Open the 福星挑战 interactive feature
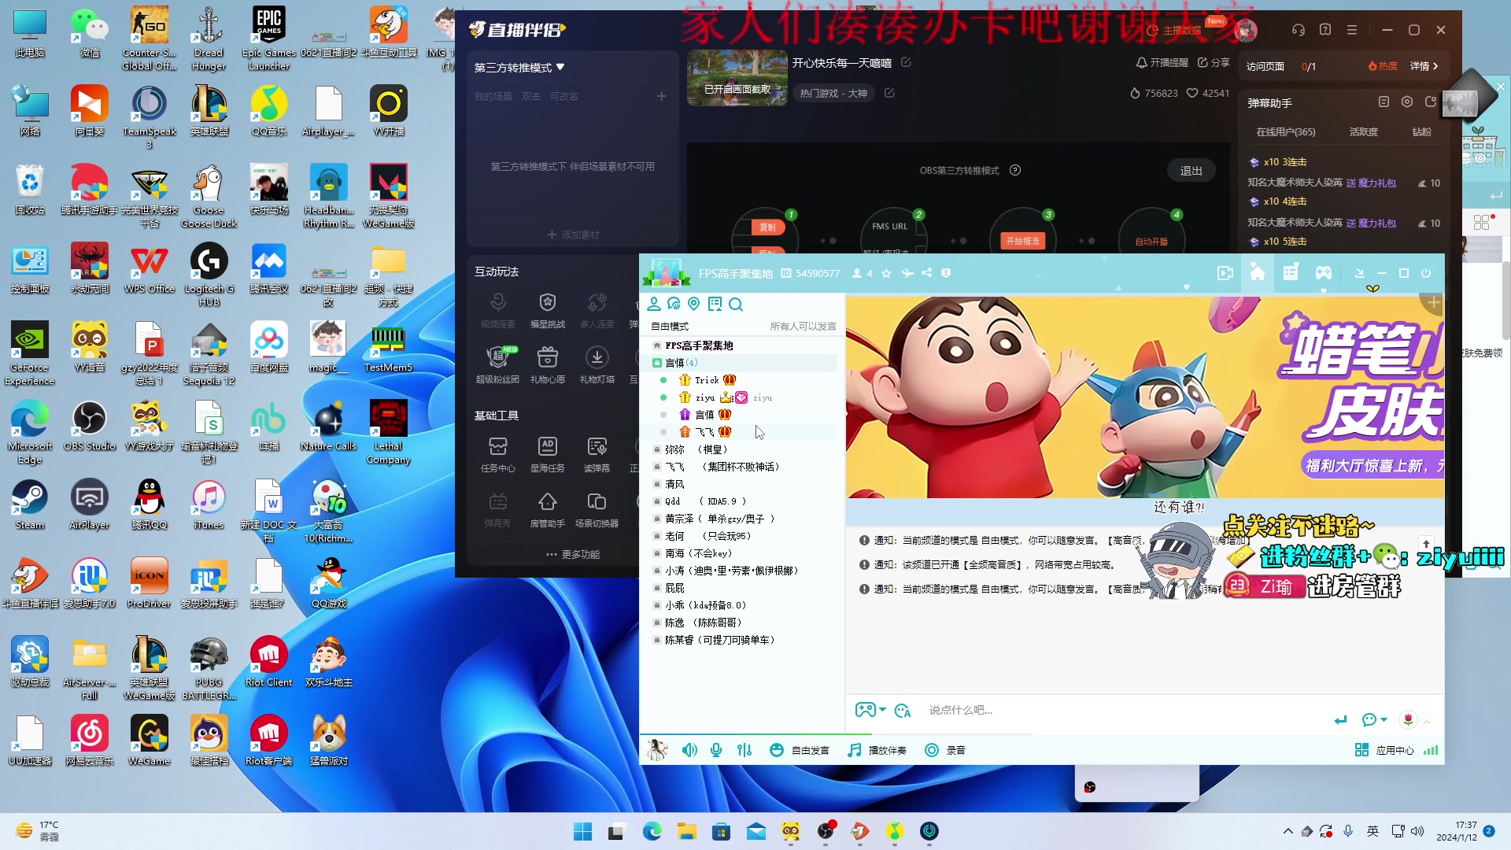The height and width of the screenshot is (850, 1511). coord(548,310)
